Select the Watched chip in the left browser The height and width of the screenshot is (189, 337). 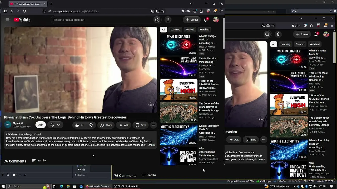[205, 30]
